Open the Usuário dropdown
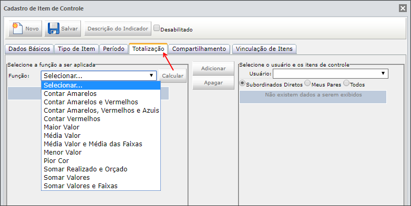The height and width of the screenshot is (206, 411). tap(330, 74)
